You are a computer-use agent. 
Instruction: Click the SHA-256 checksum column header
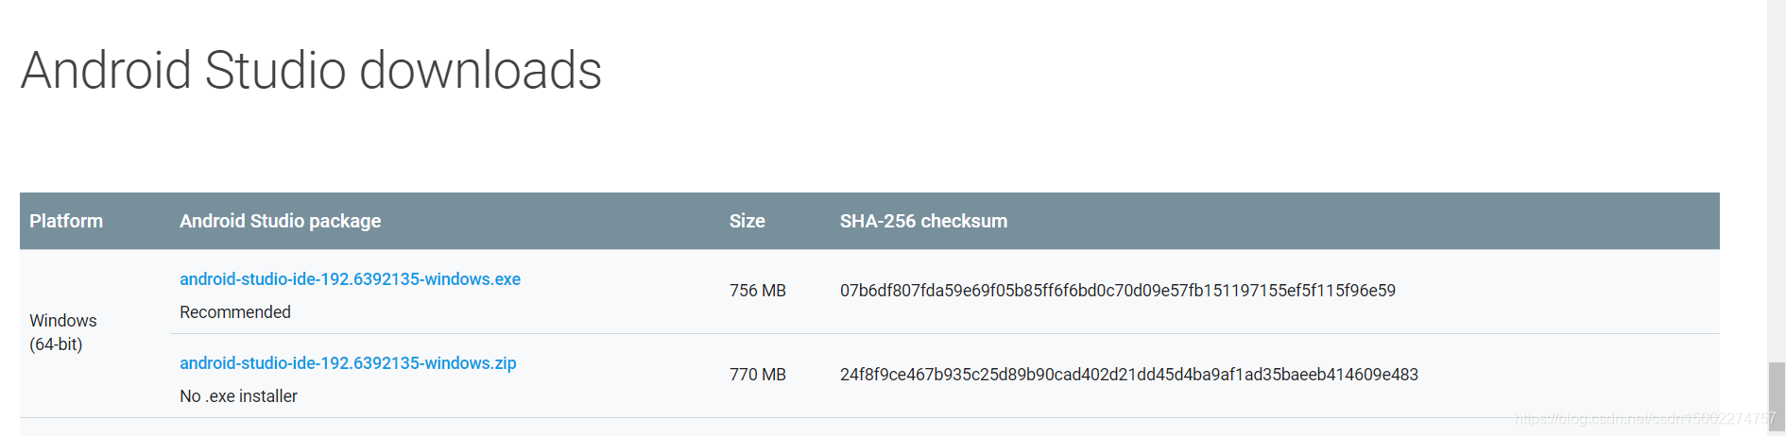(x=923, y=221)
